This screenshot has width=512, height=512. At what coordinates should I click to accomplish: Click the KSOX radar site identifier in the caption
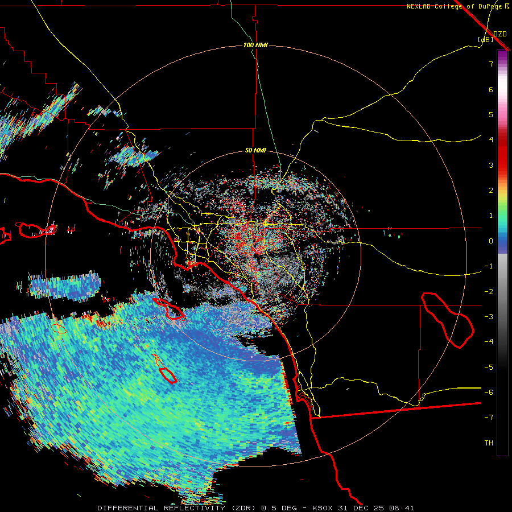click(x=323, y=508)
